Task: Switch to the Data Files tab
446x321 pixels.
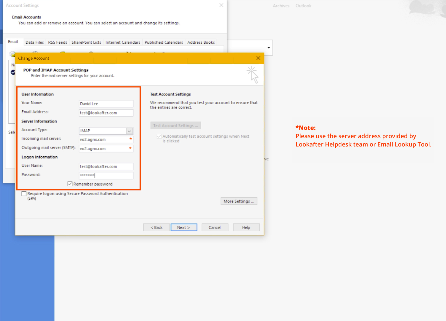Action: point(34,43)
